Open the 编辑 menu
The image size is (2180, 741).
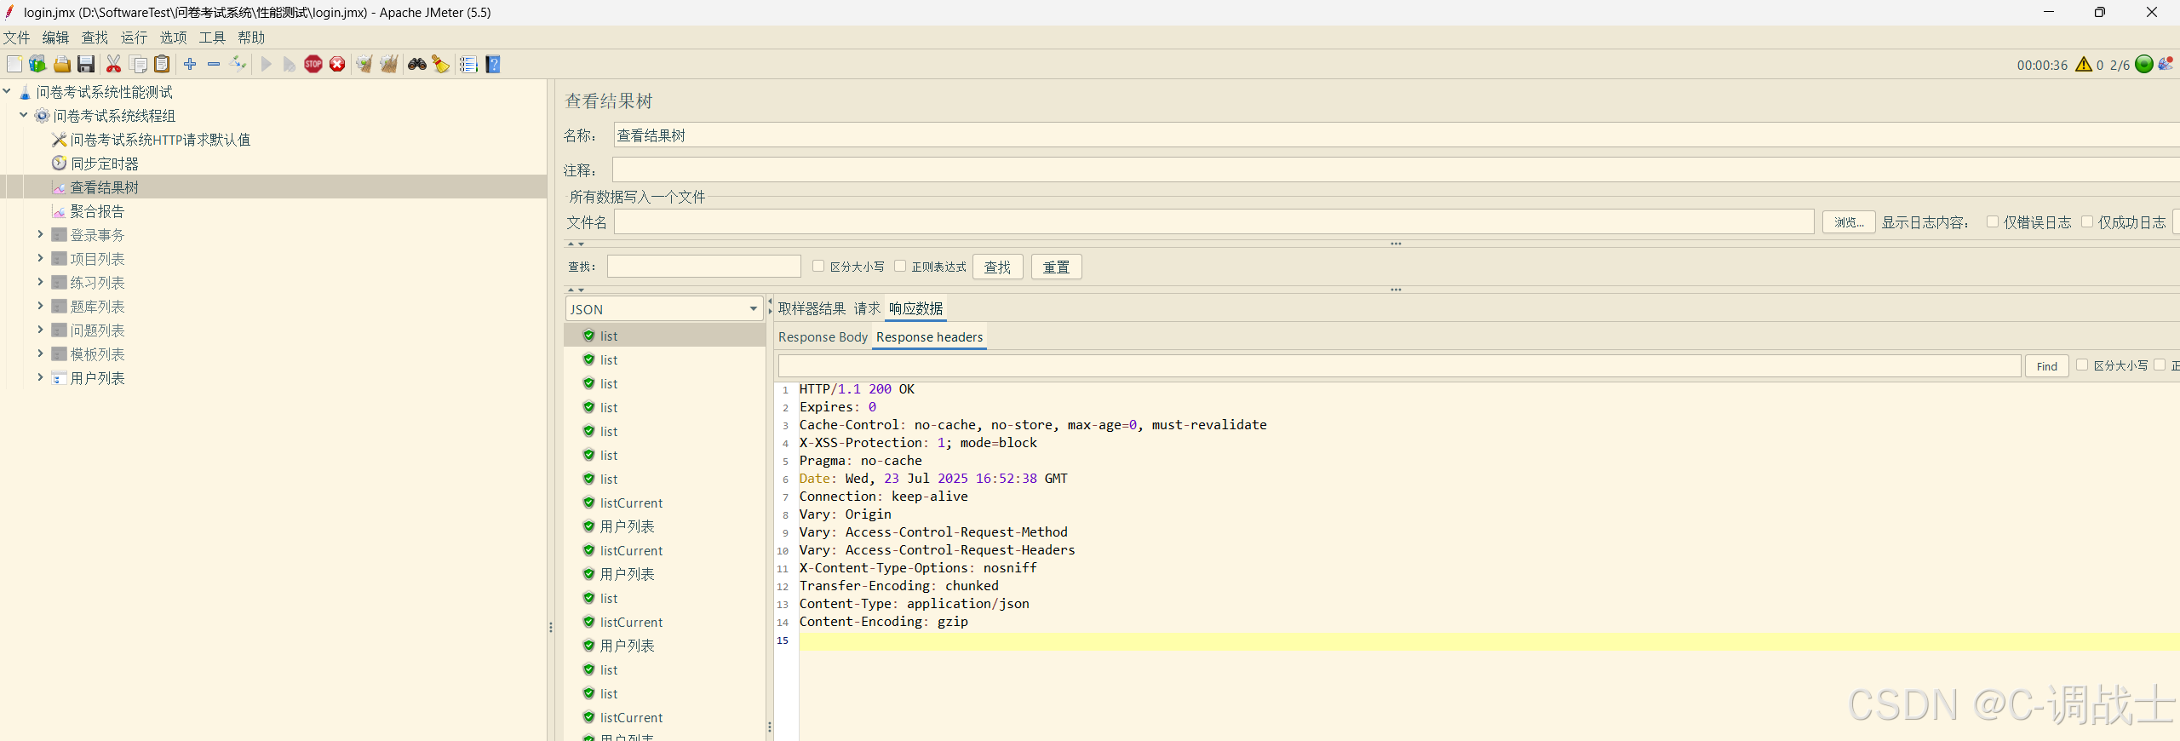[55, 37]
